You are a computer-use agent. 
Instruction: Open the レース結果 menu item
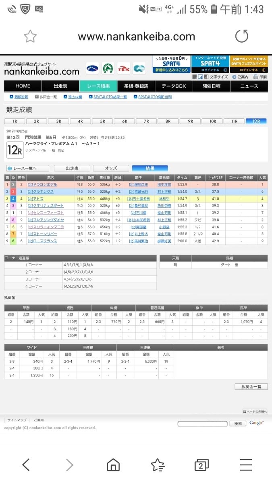click(x=98, y=86)
